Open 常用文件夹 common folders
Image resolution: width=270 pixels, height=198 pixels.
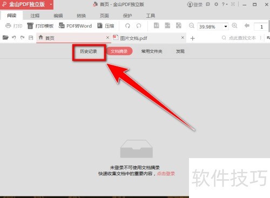click(152, 51)
